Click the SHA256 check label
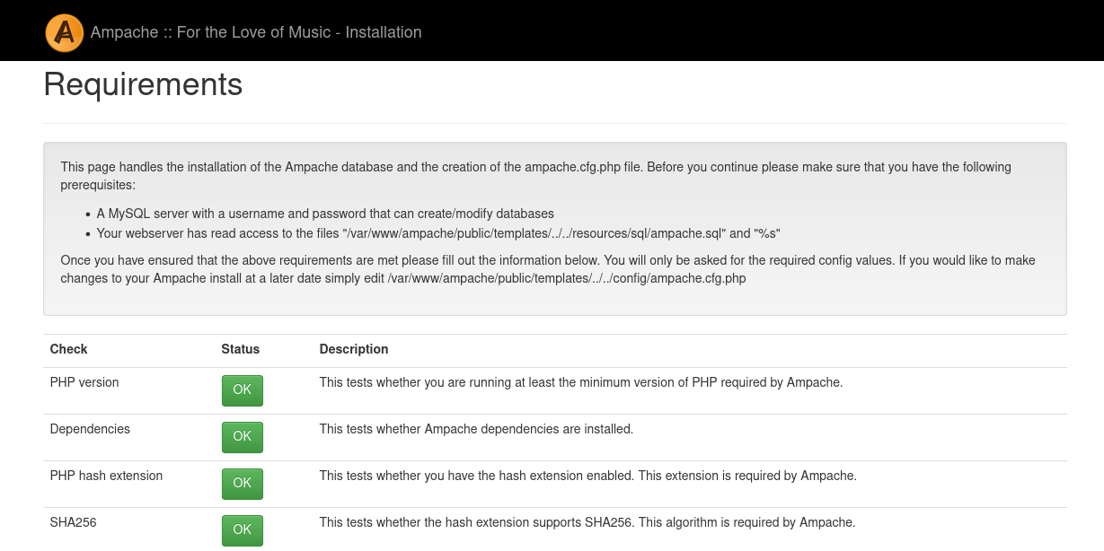 (x=73, y=521)
